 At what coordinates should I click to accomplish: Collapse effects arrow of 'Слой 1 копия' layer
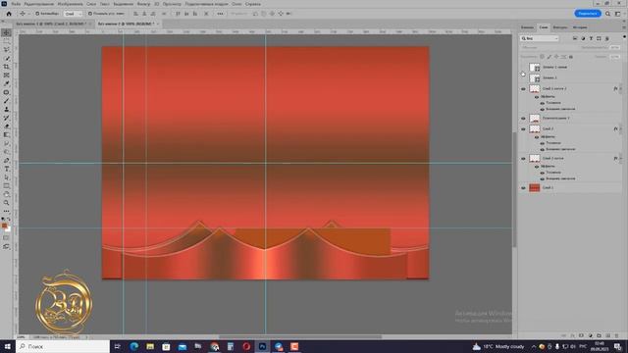(621, 159)
